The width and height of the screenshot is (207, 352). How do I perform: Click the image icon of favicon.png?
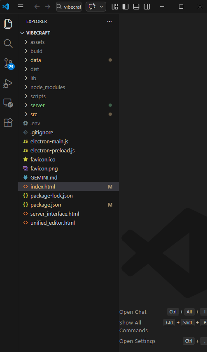pos(26,168)
